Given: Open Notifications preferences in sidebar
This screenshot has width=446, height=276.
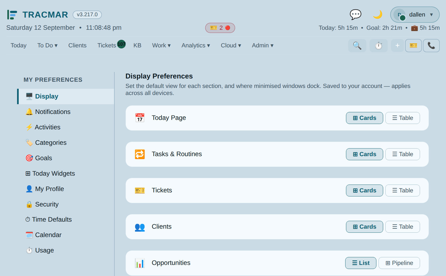Looking at the screenshot, I should pos(66,112).
